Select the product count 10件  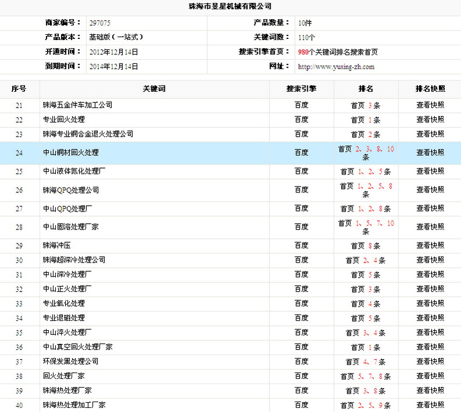pos(304,23)
